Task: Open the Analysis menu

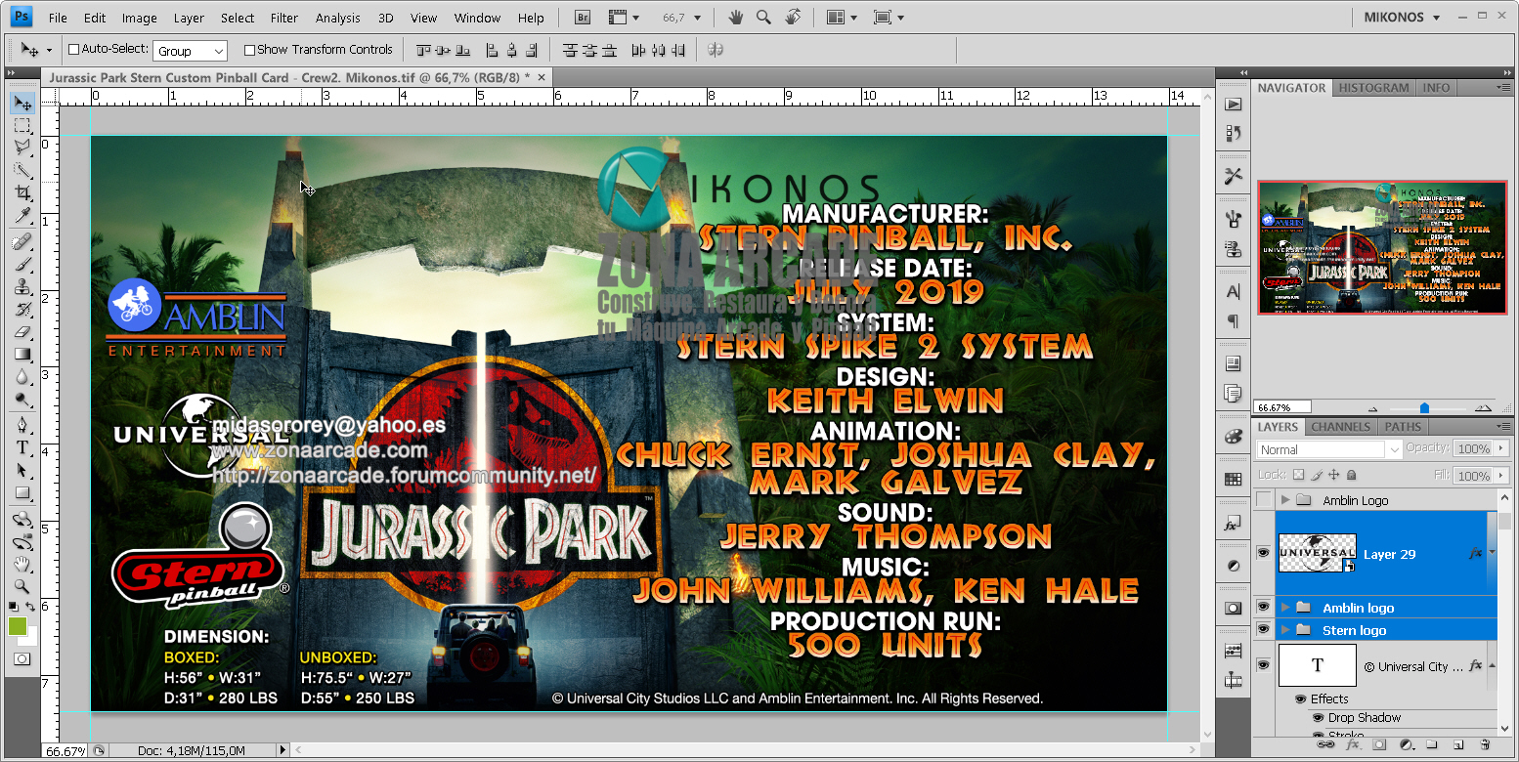Action: 338,18
